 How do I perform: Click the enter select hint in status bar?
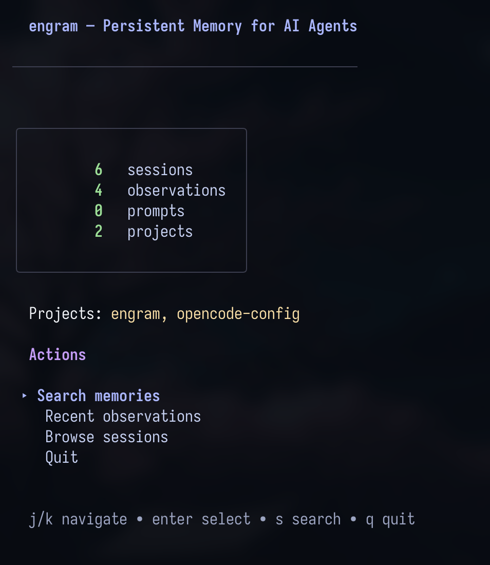[201, 519]
